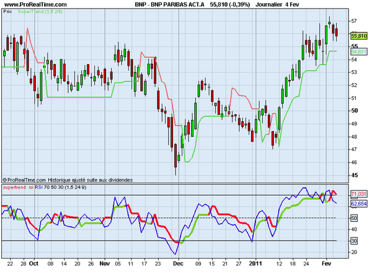Click the 49 price axis label
This screenshot has width=372, height=279.
tap(354, 124)
